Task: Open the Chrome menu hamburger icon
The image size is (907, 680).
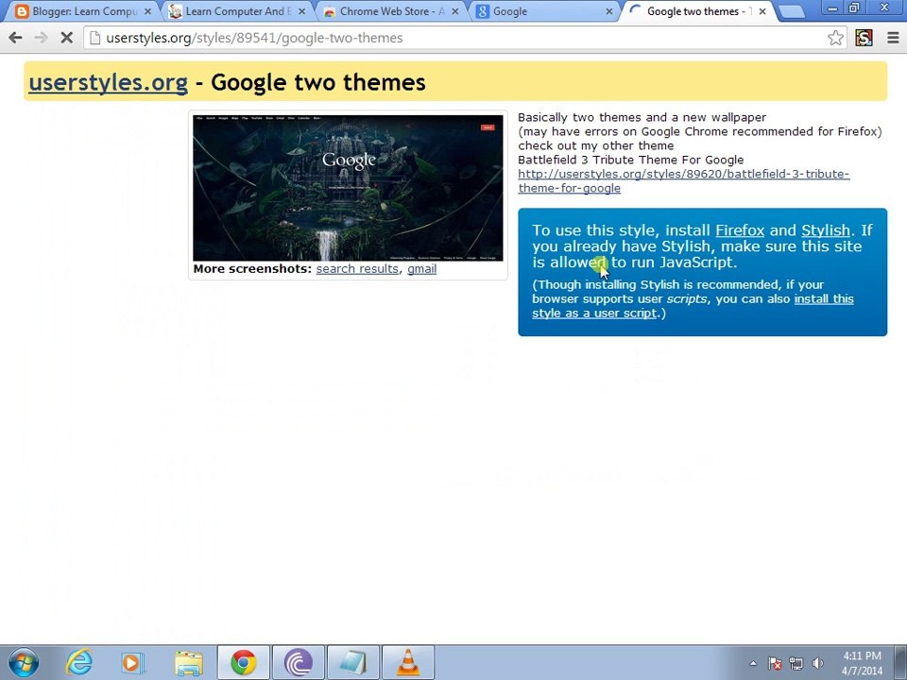Action: pos(893,38)
